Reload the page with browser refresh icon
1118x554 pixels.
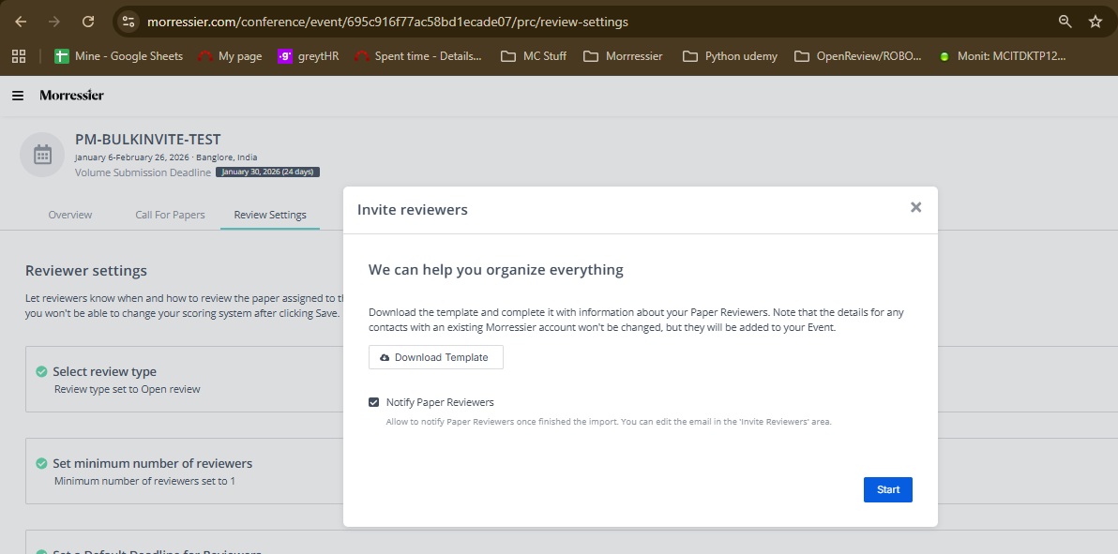88,22
